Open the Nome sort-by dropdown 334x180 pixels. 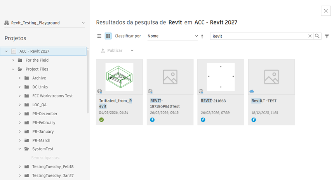pyautogui.click(x=172, y=36)
